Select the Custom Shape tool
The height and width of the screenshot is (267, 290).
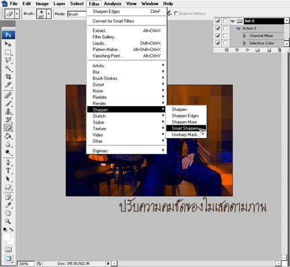[x=8, y=187]
